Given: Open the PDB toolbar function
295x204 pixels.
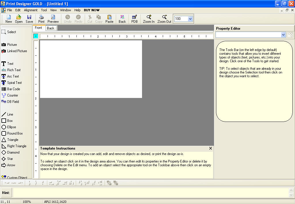Looking at the screenshot, I should click(134, 19).
